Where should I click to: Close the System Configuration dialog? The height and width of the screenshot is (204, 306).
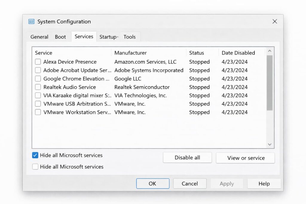point(275,22)
